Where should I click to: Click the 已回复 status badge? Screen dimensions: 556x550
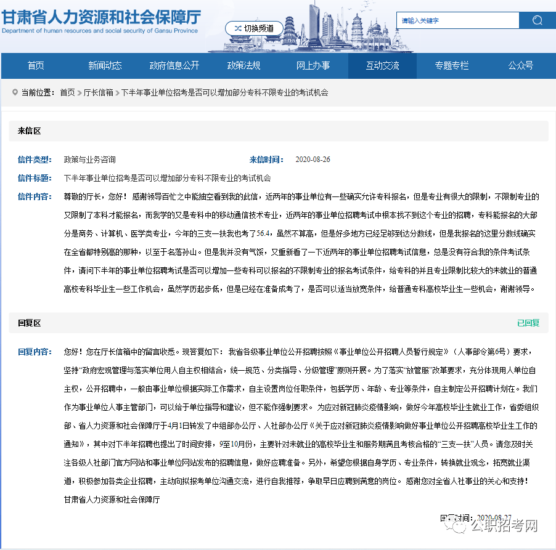[x=529, y=323]
